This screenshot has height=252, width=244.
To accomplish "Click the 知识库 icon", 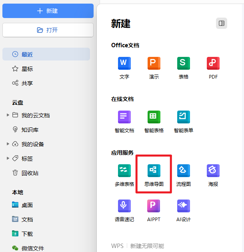I will click(15, 129).
